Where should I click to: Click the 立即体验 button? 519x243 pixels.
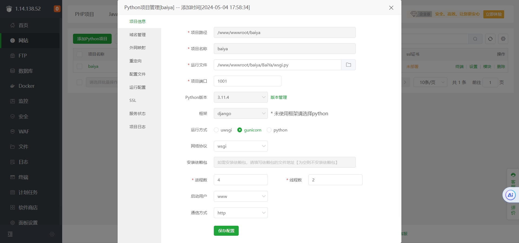[x=494, y=14]
